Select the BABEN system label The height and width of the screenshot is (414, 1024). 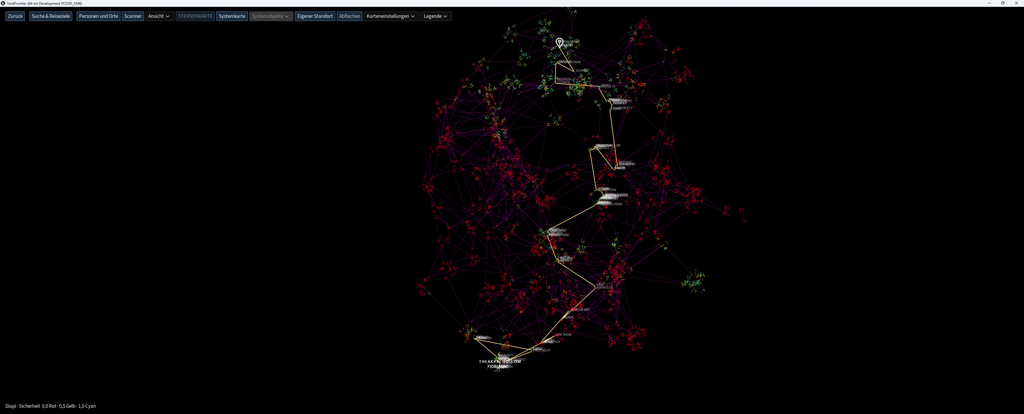[569, 317]
